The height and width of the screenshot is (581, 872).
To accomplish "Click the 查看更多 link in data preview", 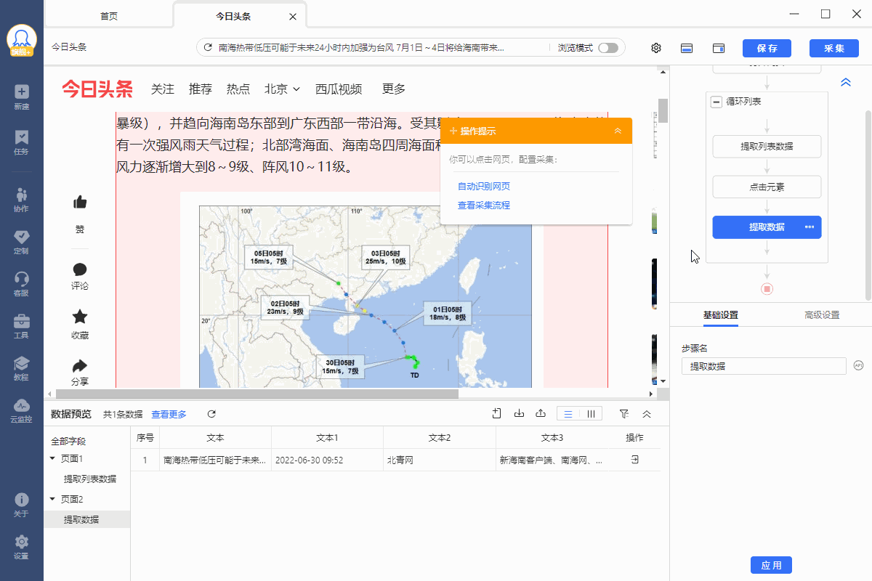I will (169, 414).
